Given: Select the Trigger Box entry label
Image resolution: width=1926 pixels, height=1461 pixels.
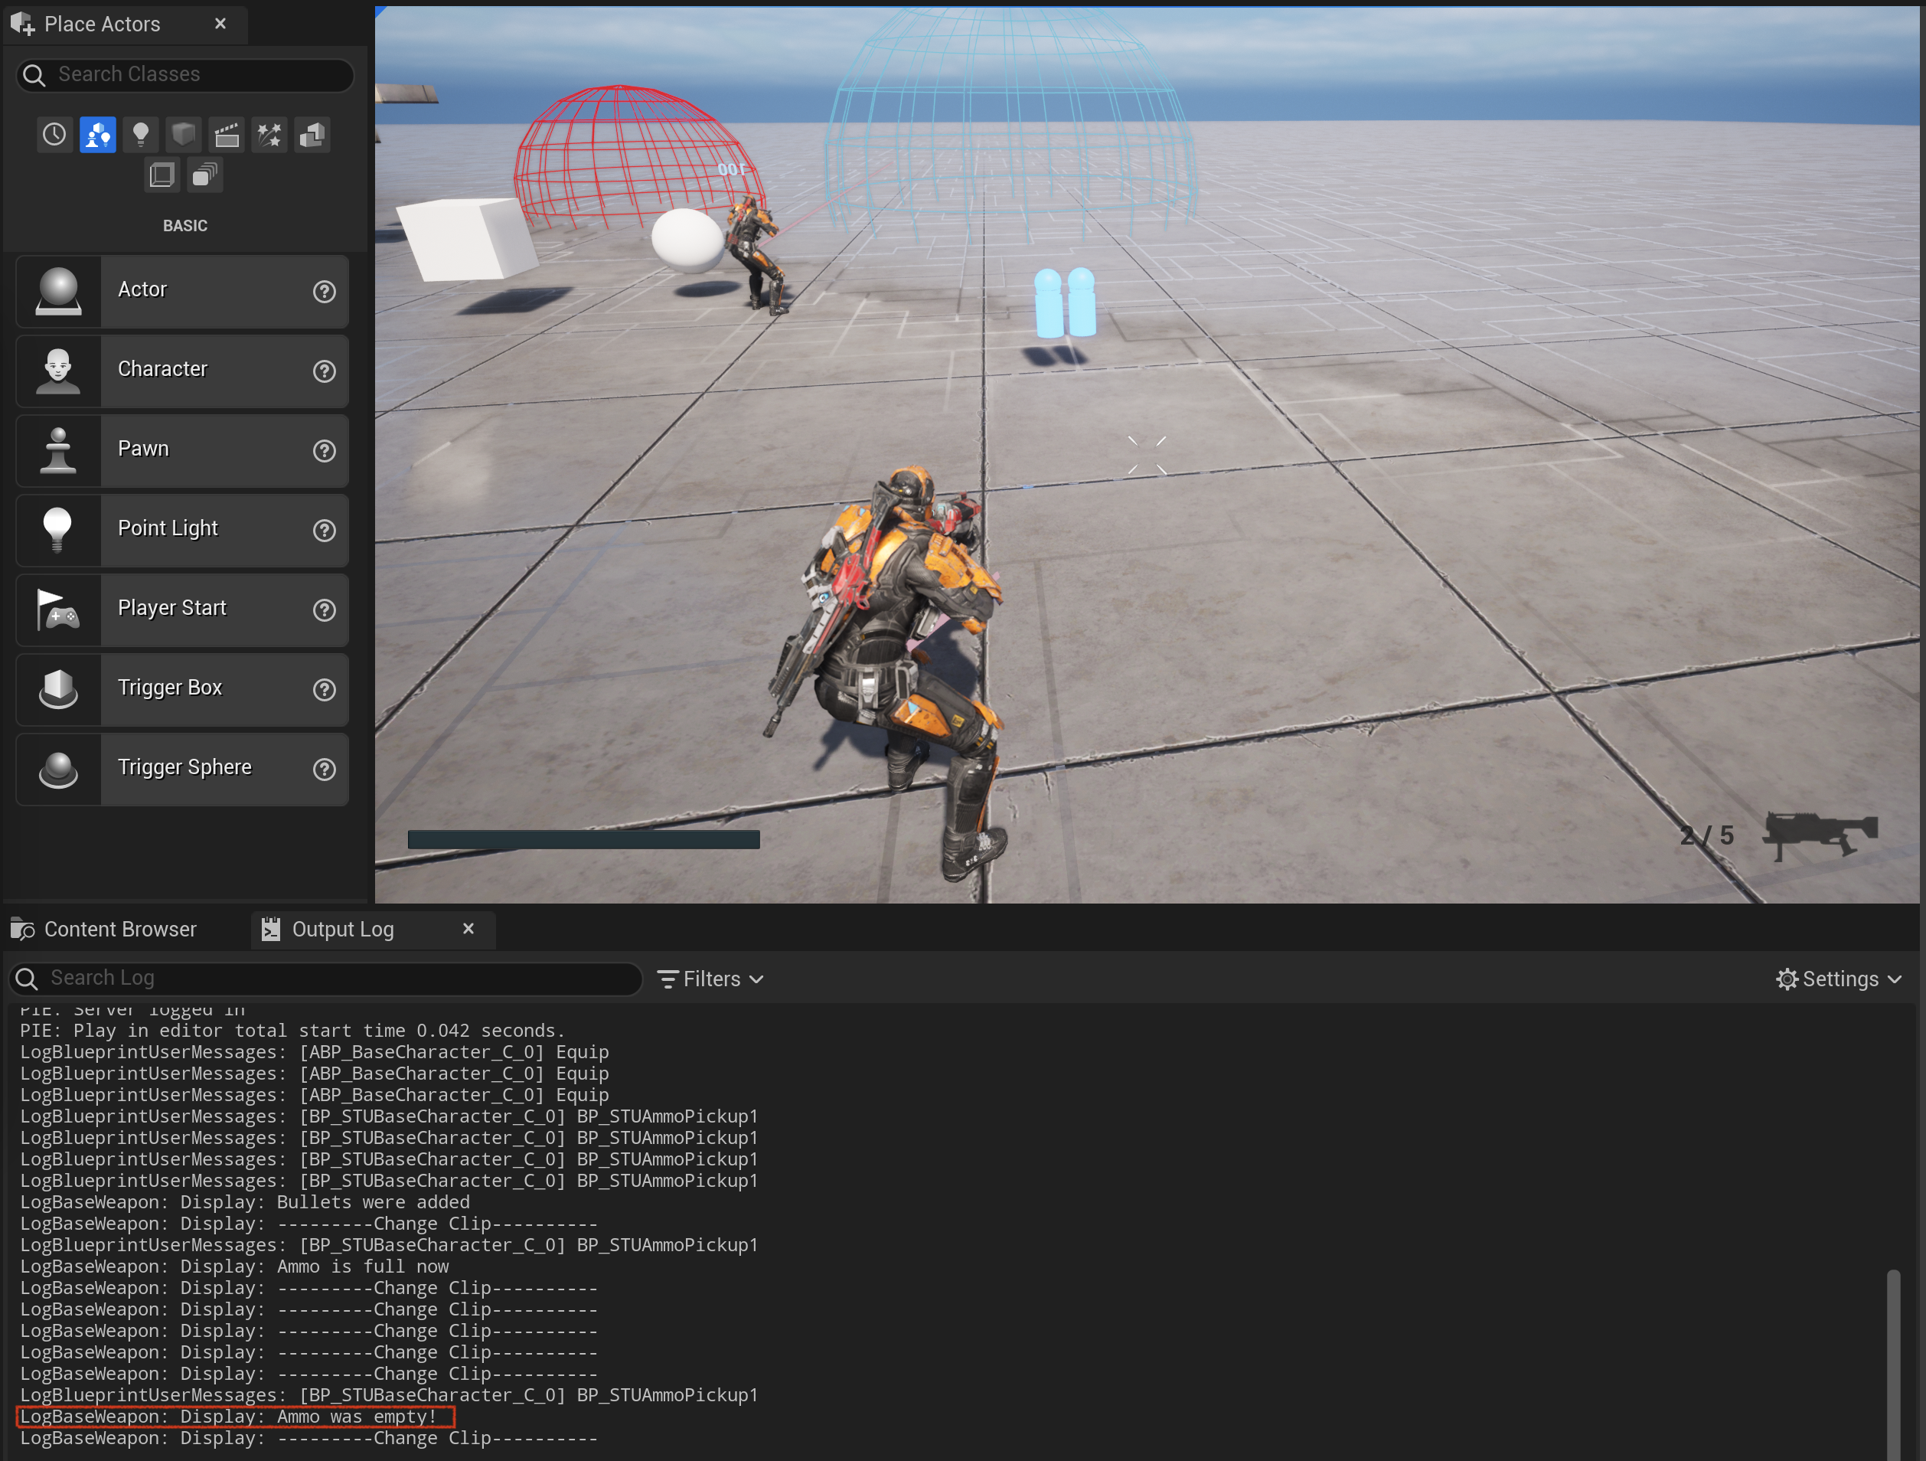Looking at the screenshot, I should tap(170, 688).
